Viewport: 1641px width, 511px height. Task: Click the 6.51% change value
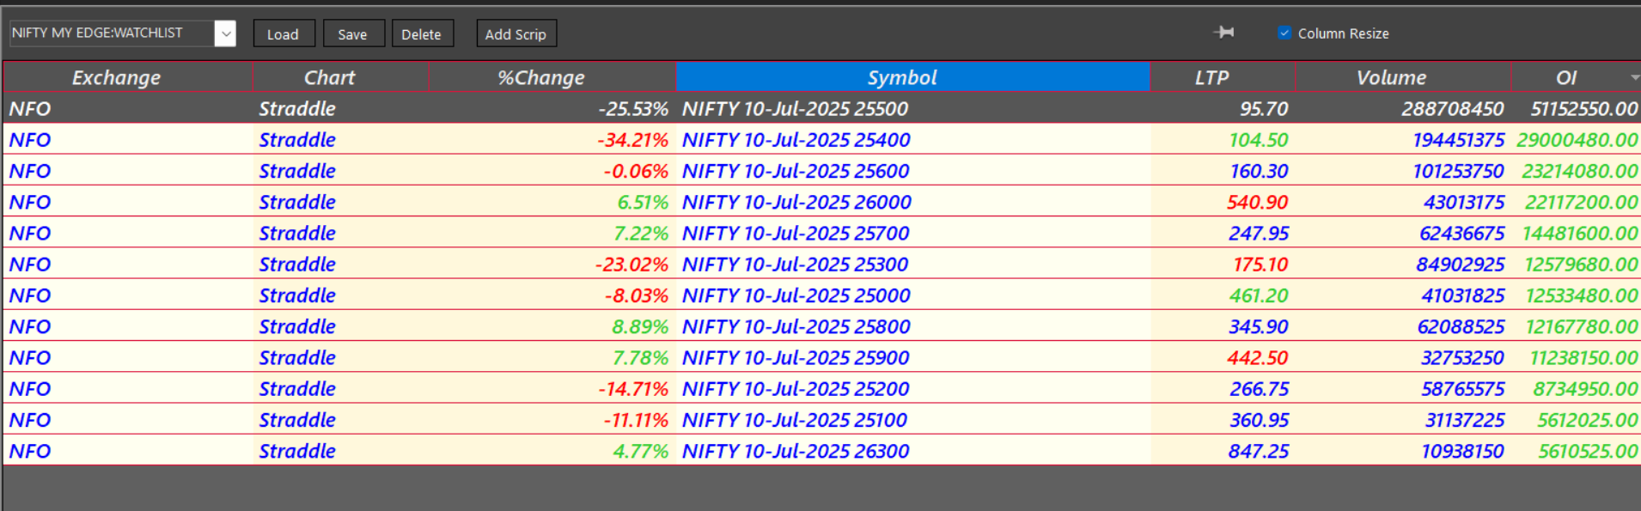[x=644, y=202]
